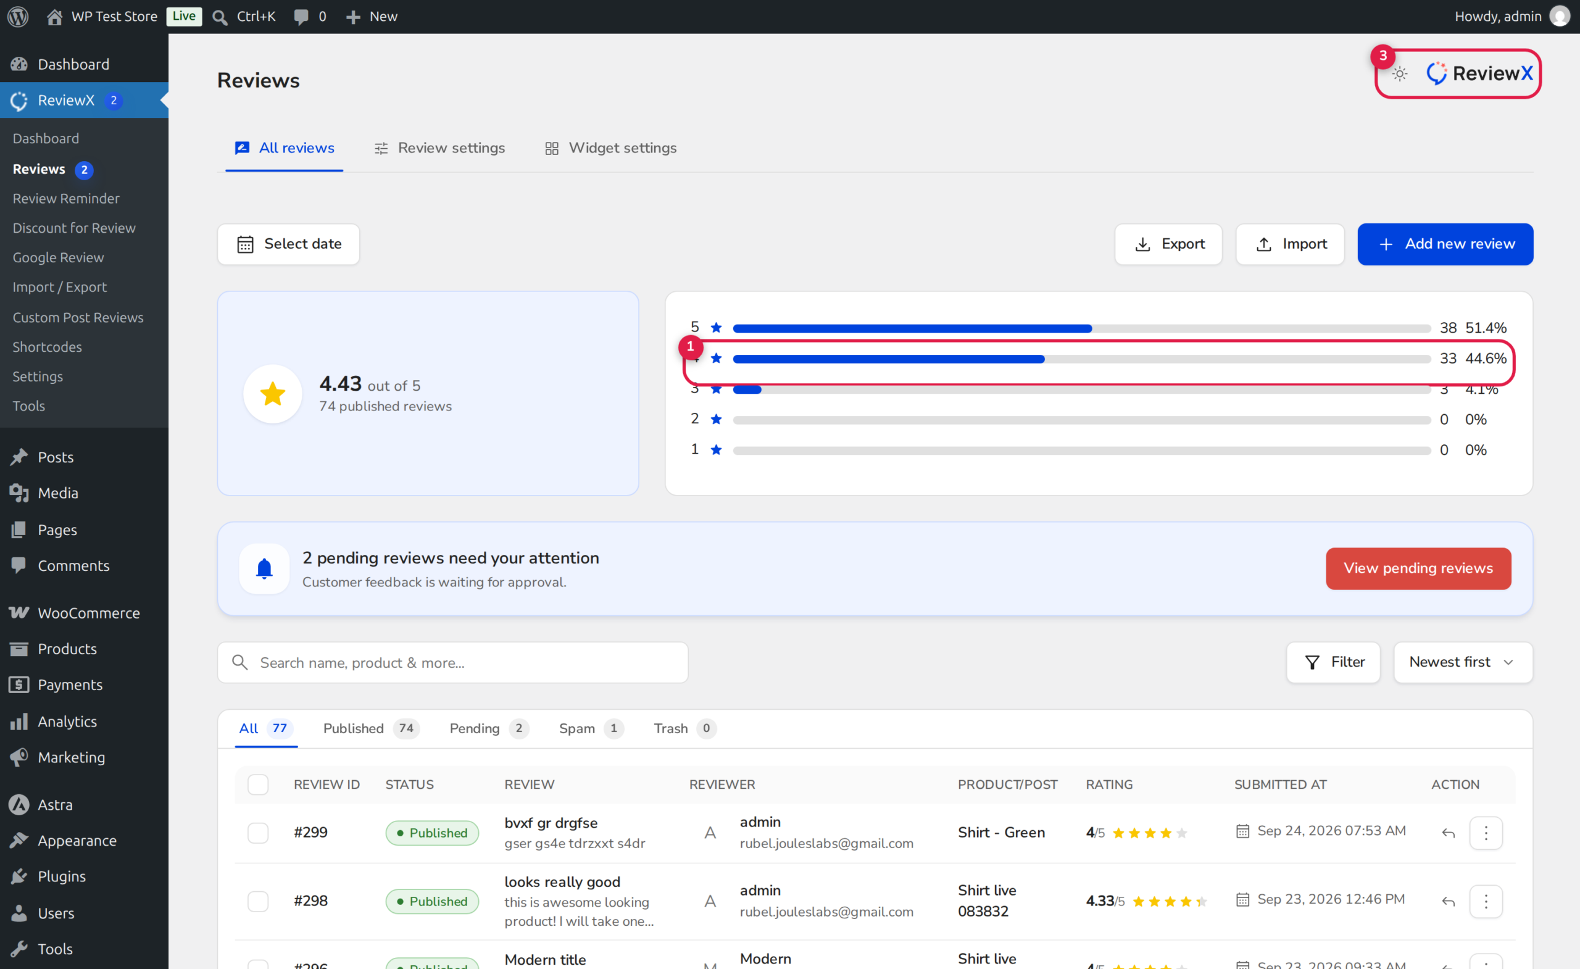Open the Newest first sort dropdown

coord(1463,662)
